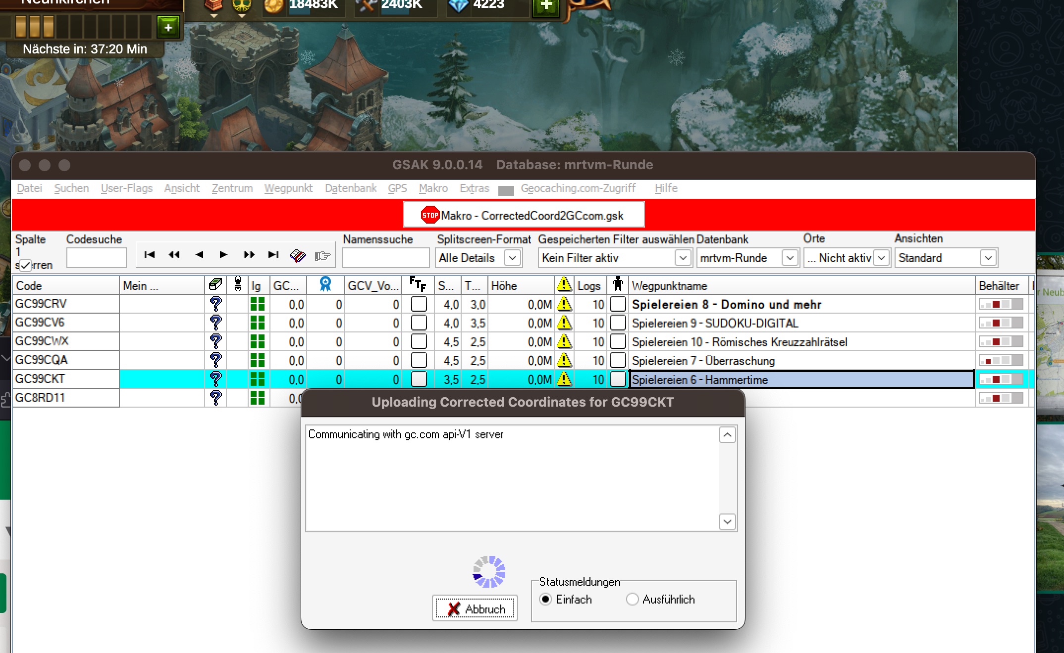The image size is (1064, 653).
Task: Click the Codesuche input field
Action: tap(96, 258)
